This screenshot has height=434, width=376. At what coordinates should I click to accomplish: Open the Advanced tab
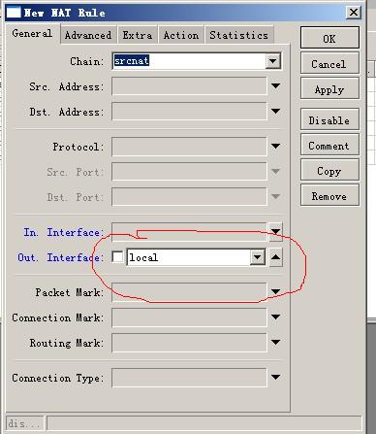(88, 35)
